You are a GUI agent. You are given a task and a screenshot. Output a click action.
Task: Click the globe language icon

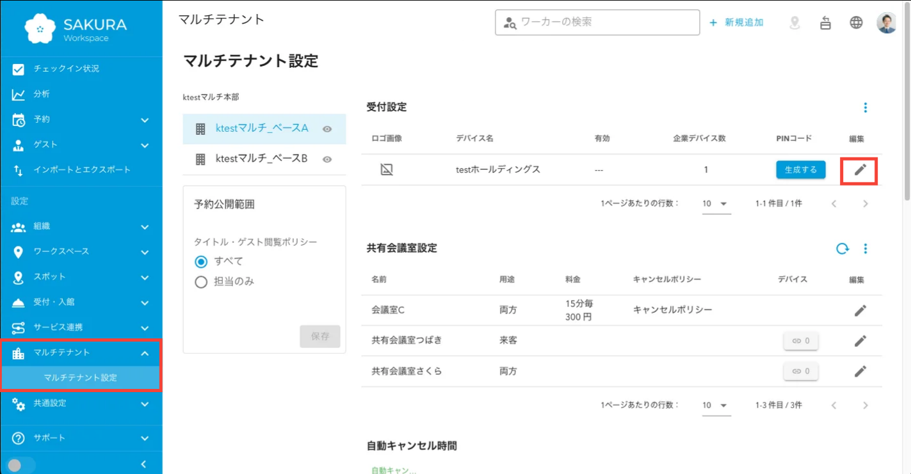(x=856, y=23)
